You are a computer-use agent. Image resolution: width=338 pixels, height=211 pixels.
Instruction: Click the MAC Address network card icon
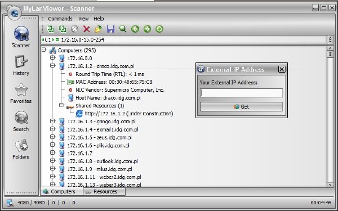[x=70, y=82]
